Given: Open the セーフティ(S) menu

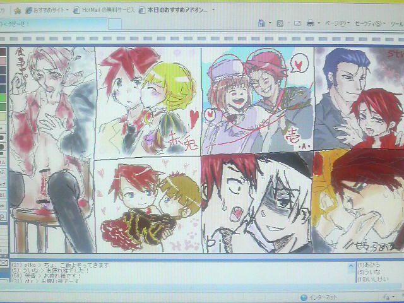Looking at the screenshot, I should (369, 24).
